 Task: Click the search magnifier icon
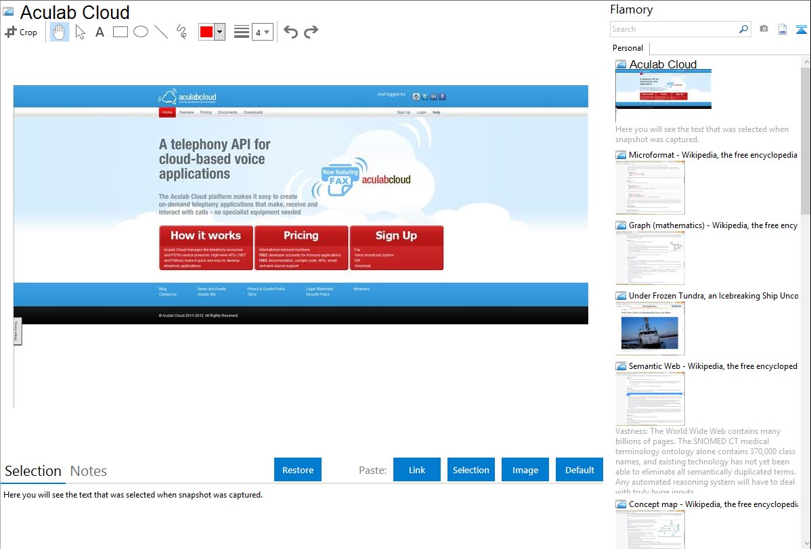click(744, 29)
